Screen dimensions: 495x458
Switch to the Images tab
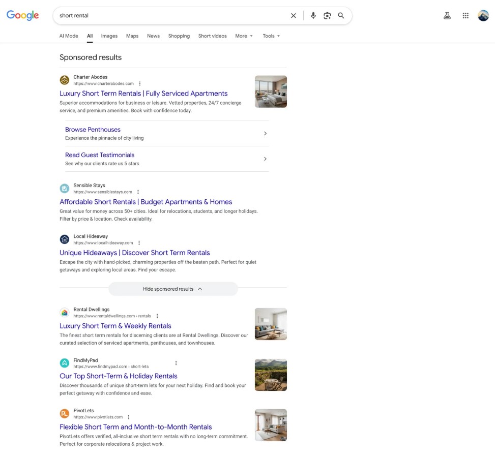(x=109, y=36)
